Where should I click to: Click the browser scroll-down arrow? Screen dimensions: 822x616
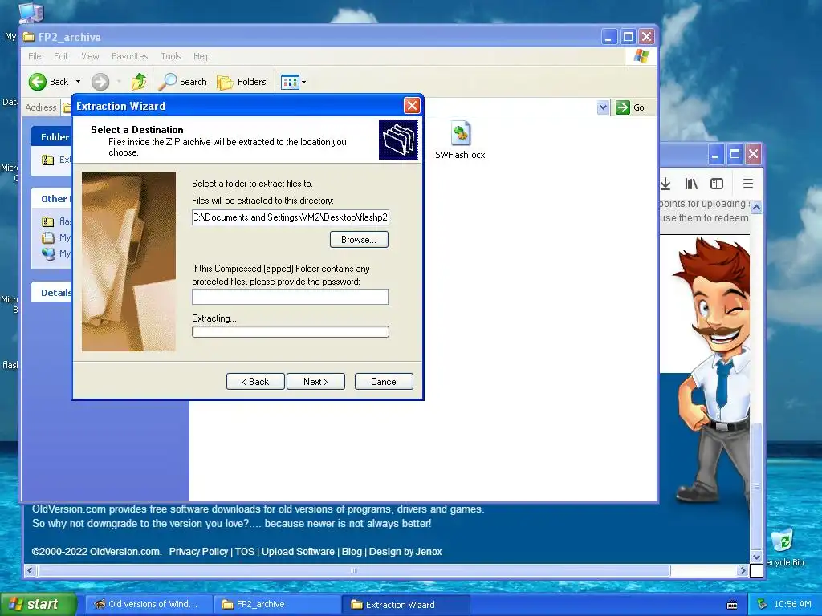point(756,557)
